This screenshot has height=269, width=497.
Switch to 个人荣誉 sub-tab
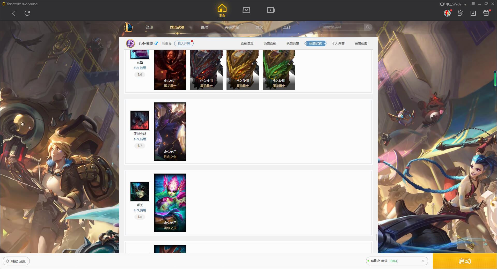(x=338, y=43)
